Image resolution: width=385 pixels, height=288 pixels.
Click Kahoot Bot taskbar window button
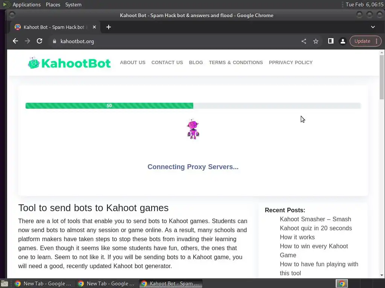[x=171, y=283]
